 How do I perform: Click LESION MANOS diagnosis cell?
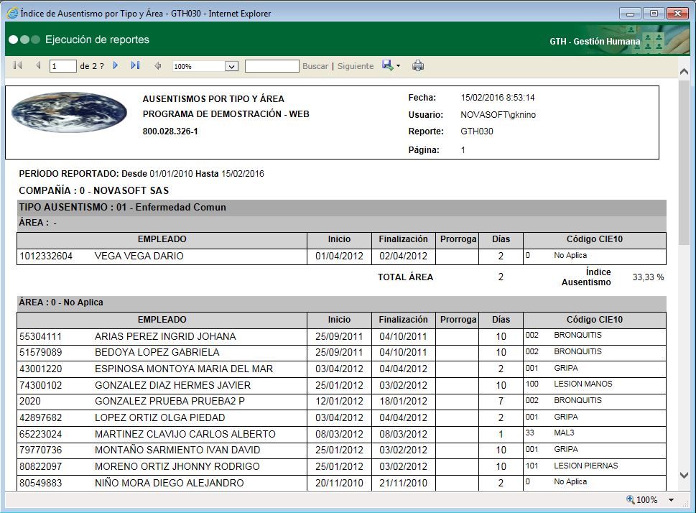coord(583,384)
